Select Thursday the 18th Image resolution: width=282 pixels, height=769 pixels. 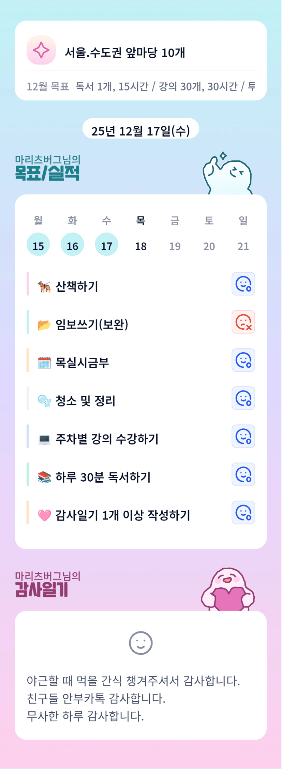[x=140, y=246]
